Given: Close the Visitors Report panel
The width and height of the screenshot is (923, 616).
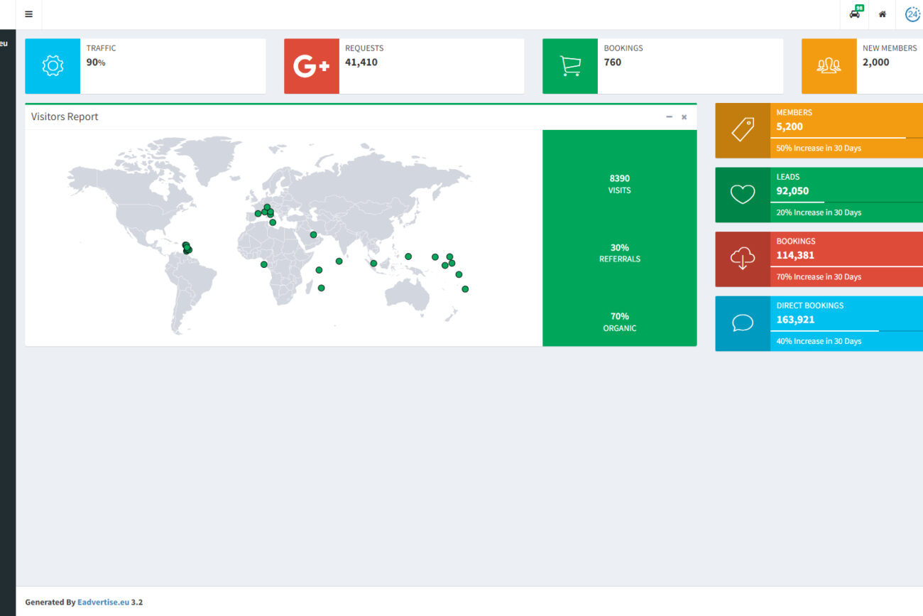Looking at the screenshot, I should [x=684, y=117].
